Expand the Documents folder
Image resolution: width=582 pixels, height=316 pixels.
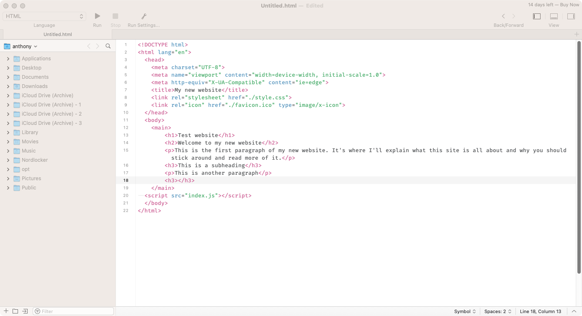(x=8, y=77)
